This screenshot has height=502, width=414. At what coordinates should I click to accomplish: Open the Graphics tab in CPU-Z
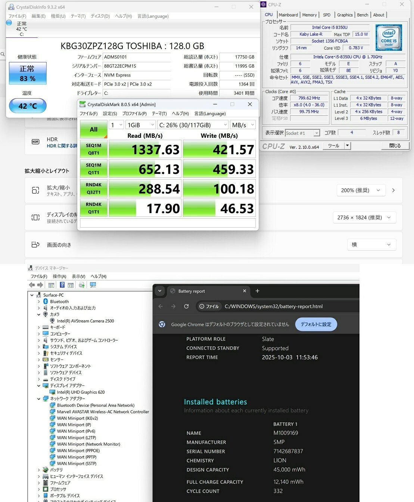tap(345, 15)
